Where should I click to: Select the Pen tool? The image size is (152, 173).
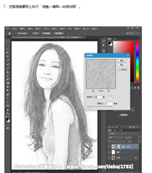point(8,95)
